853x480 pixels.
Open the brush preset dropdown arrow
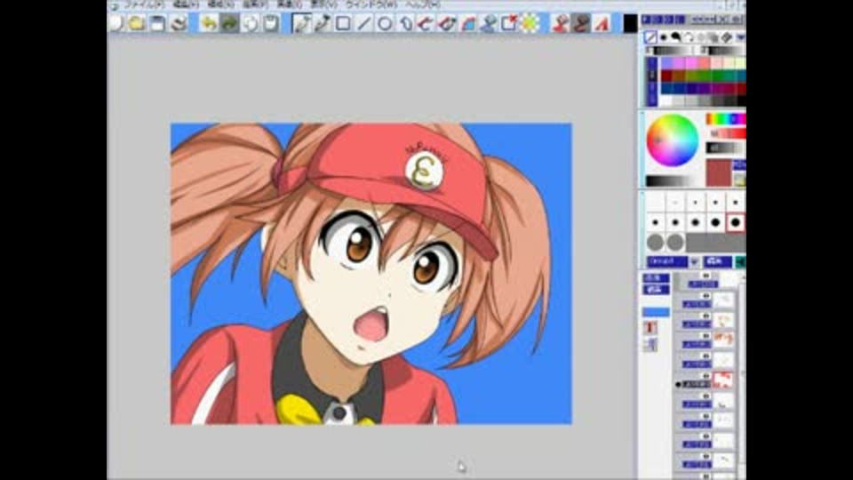pyautogui.click(x=694, y=261)
